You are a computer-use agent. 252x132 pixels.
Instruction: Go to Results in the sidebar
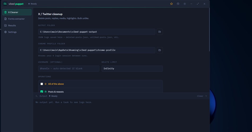(x=17, y=25)
